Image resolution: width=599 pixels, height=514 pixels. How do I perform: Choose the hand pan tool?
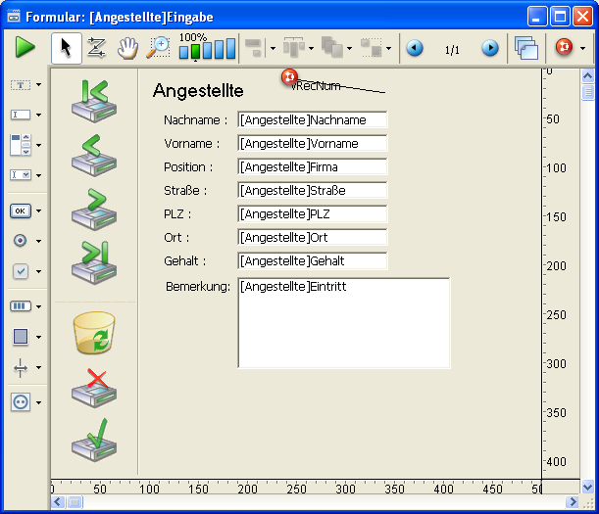coord(126,47)
